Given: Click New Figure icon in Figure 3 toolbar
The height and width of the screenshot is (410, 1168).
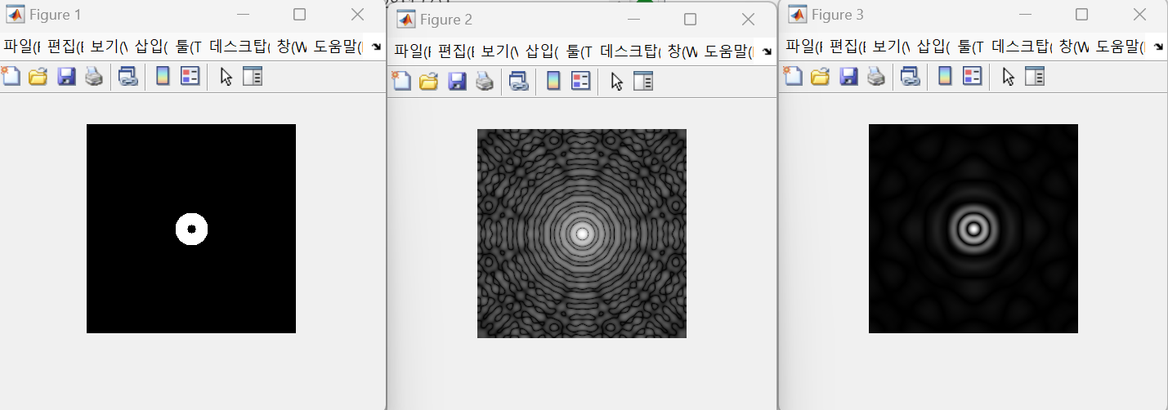Looking at the screenshot, I should [793, 76].
